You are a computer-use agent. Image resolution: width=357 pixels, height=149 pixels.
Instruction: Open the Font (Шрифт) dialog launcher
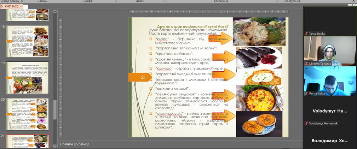116,1
